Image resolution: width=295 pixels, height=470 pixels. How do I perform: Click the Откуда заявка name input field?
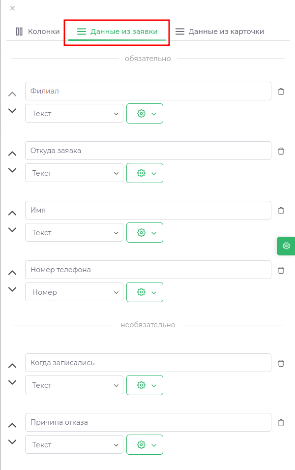(148, 151)
